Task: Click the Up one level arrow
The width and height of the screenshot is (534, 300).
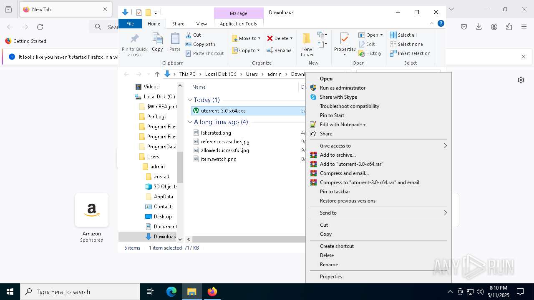Action: [157, 74]
